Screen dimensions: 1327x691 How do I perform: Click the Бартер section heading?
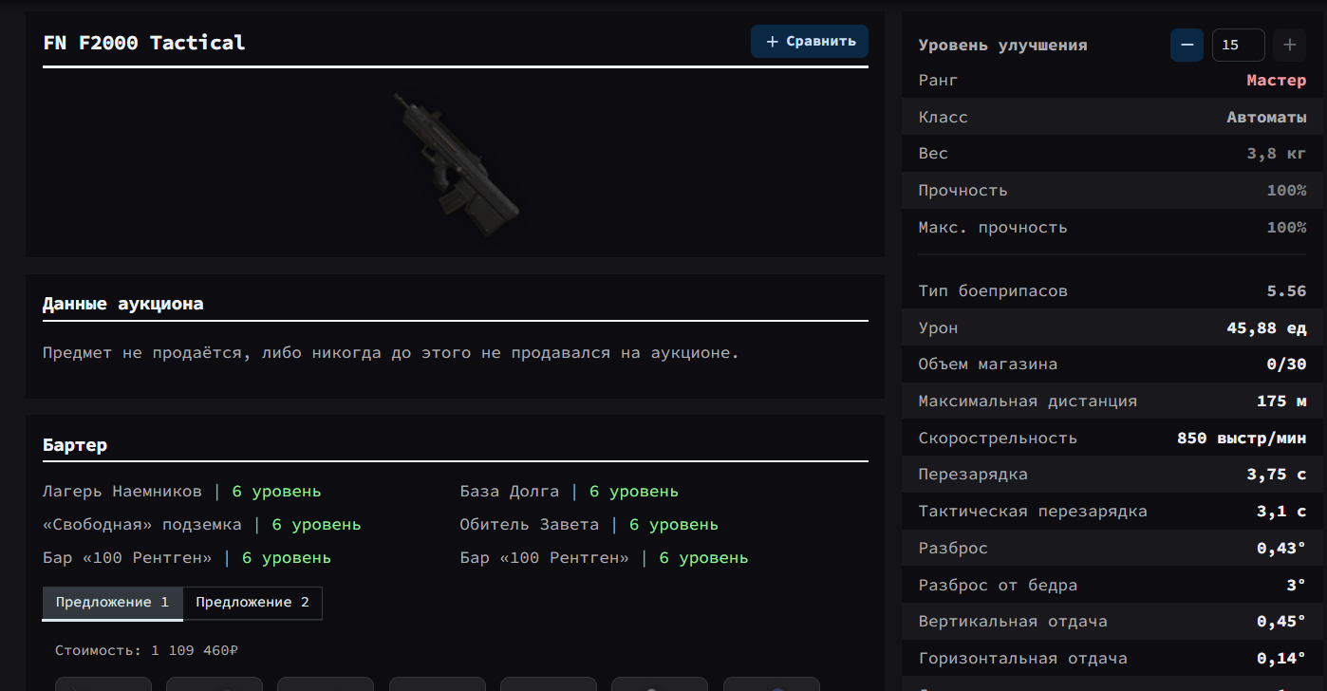[75, 445]
